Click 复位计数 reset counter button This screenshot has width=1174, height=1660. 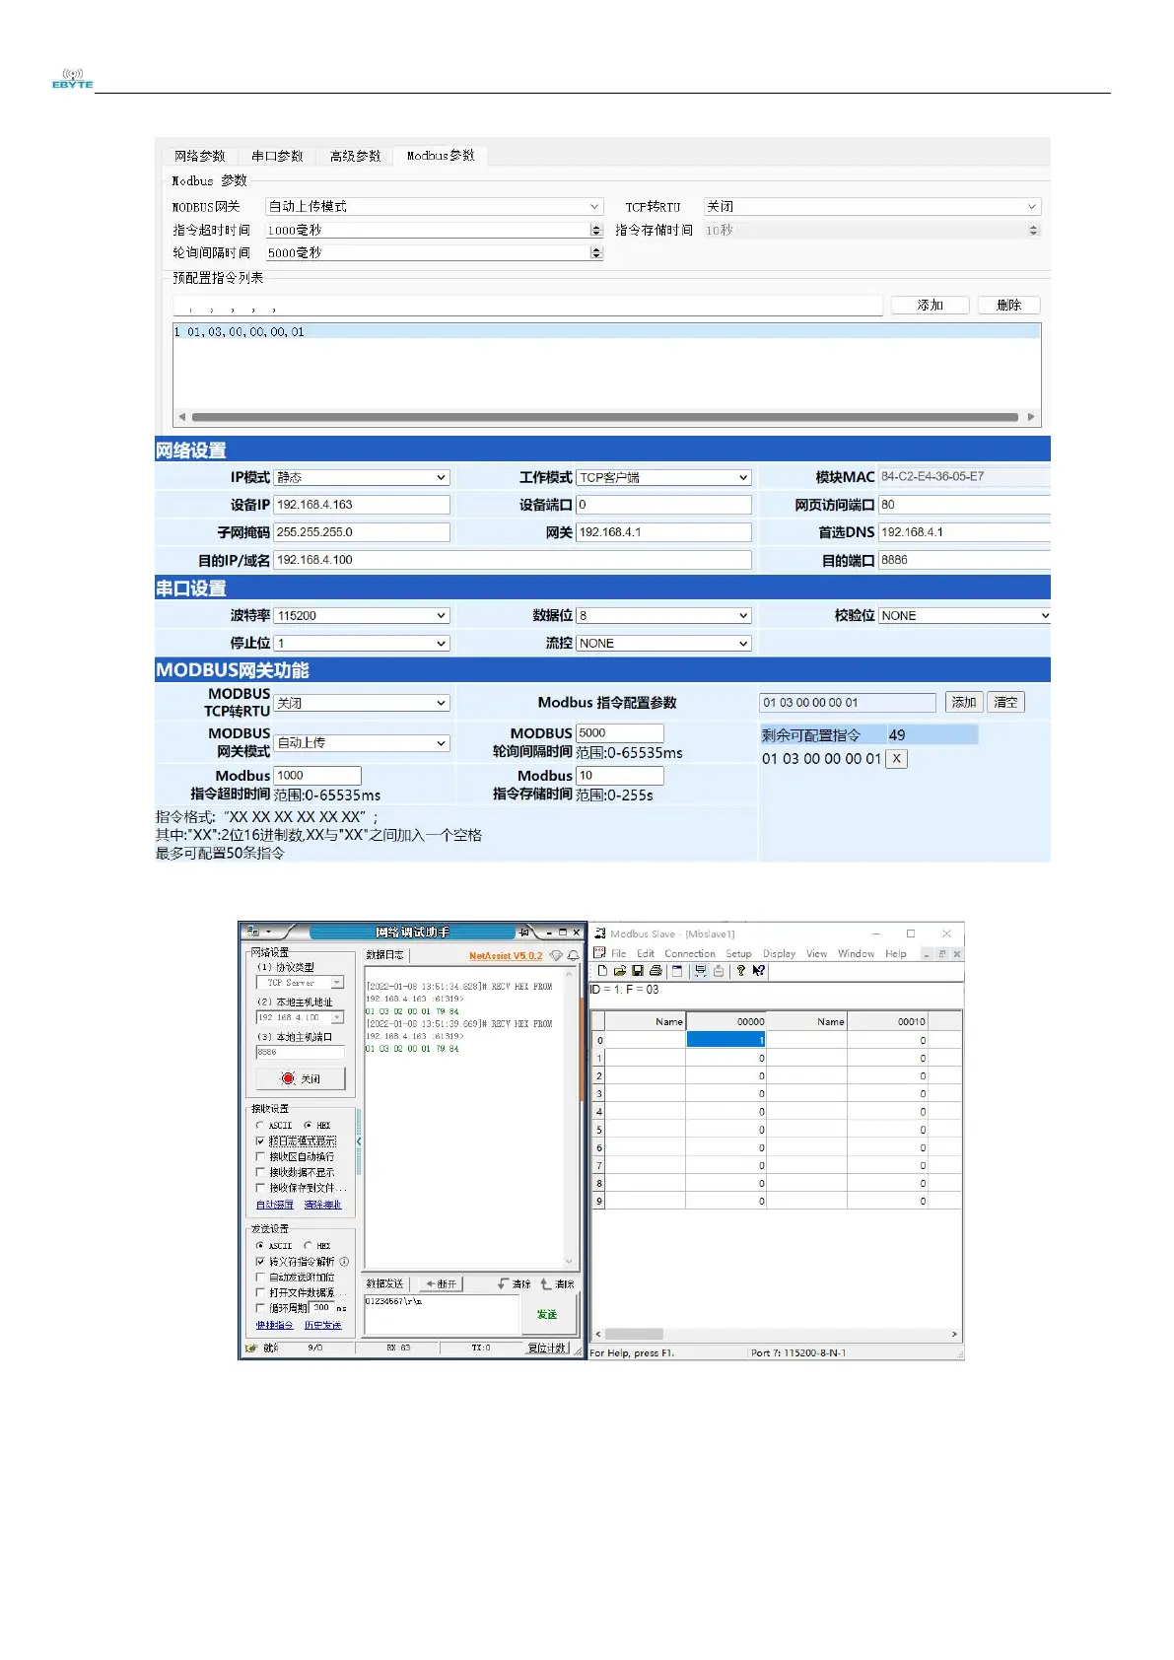547,1348
